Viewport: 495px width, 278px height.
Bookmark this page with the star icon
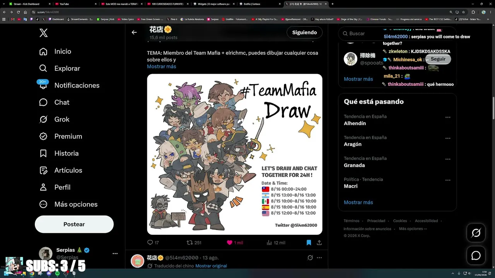tap(463, 12)
